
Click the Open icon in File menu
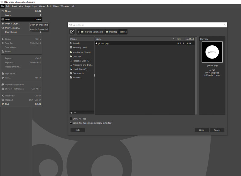[x=3, y=20]
